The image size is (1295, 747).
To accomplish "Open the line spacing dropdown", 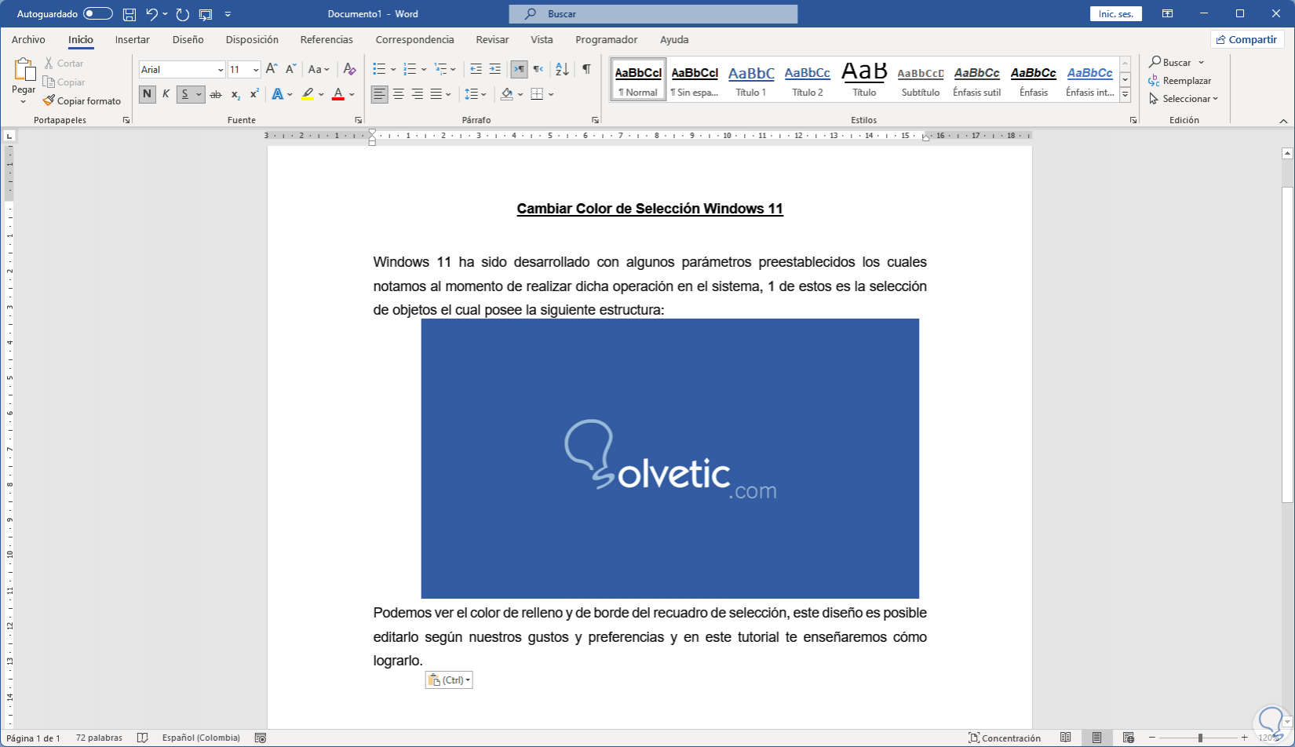I will tap(476, 94).
